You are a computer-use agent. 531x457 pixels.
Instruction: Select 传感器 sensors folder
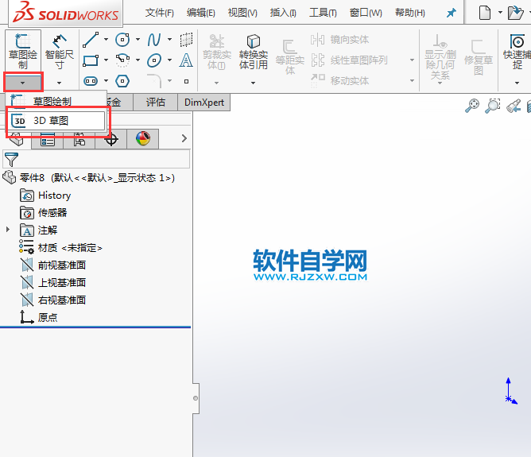(x=44, y=213)
